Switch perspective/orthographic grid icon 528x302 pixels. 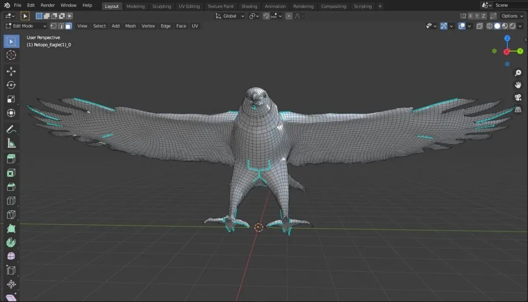[x=518, y=109]
